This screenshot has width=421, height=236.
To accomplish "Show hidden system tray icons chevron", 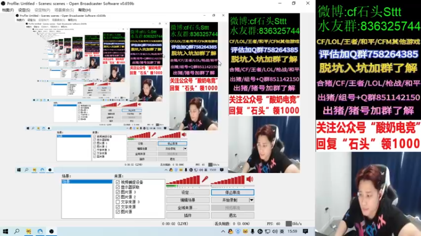I will pos(223,231).
